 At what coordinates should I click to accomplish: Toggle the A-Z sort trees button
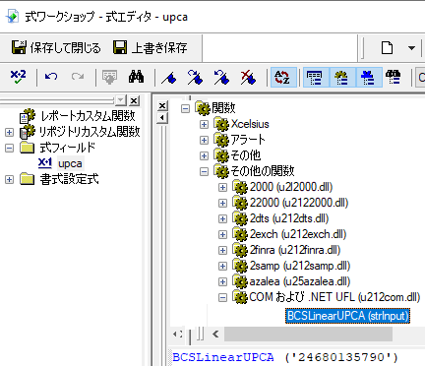283,78
